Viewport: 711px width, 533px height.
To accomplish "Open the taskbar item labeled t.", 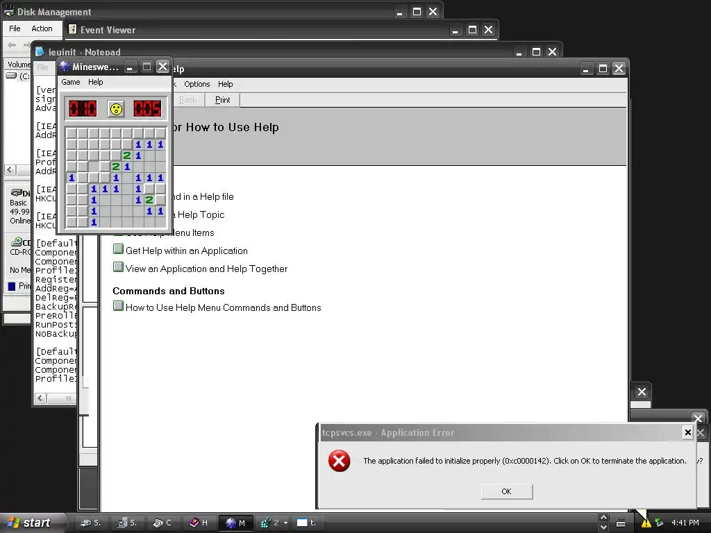I will click(x=306, y=523).
